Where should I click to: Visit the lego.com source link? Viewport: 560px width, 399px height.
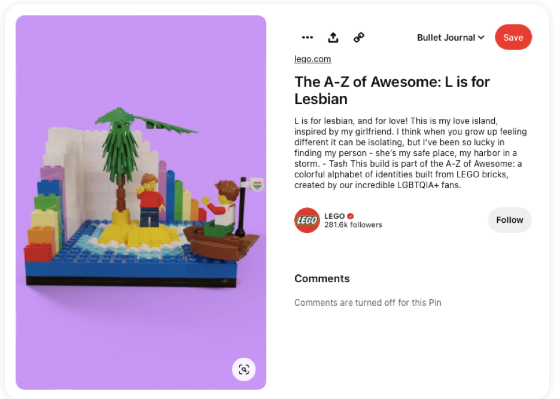pyautogui.click(x=312, y=59)
